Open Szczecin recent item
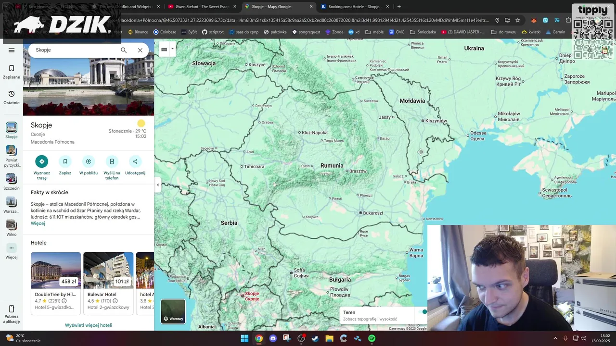This screenshot has height=346, width=616. coord(12,182)
